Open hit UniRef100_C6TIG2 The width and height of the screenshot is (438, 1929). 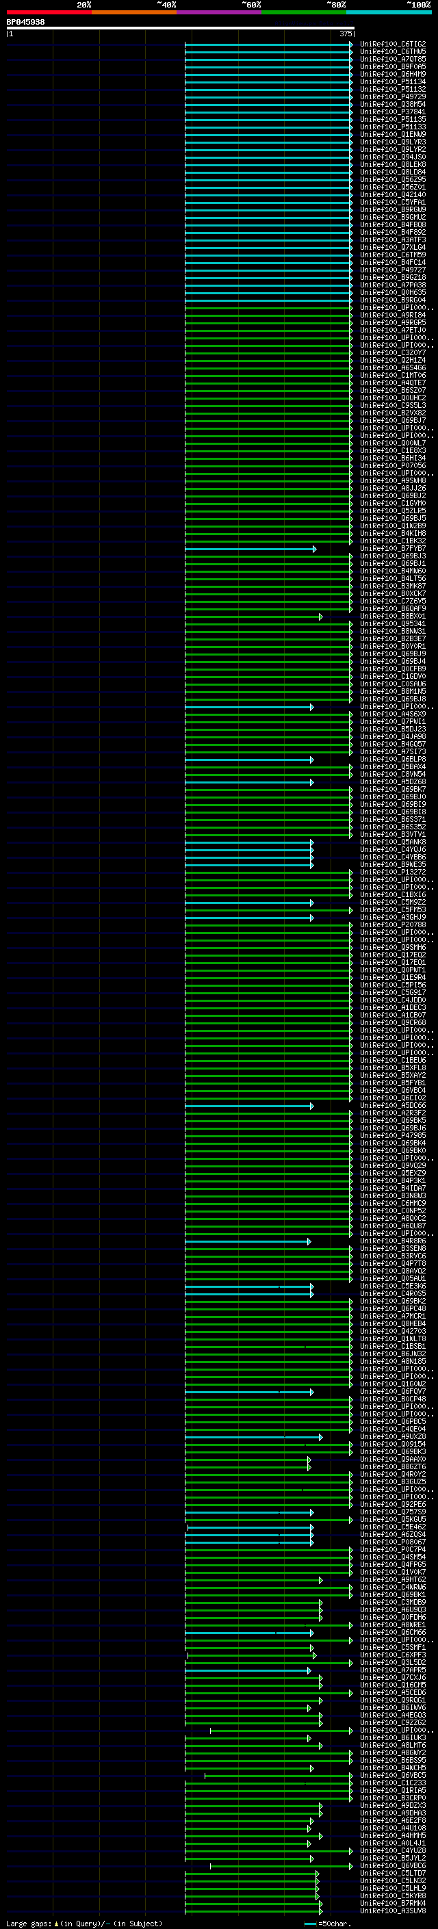coord(393,44)
